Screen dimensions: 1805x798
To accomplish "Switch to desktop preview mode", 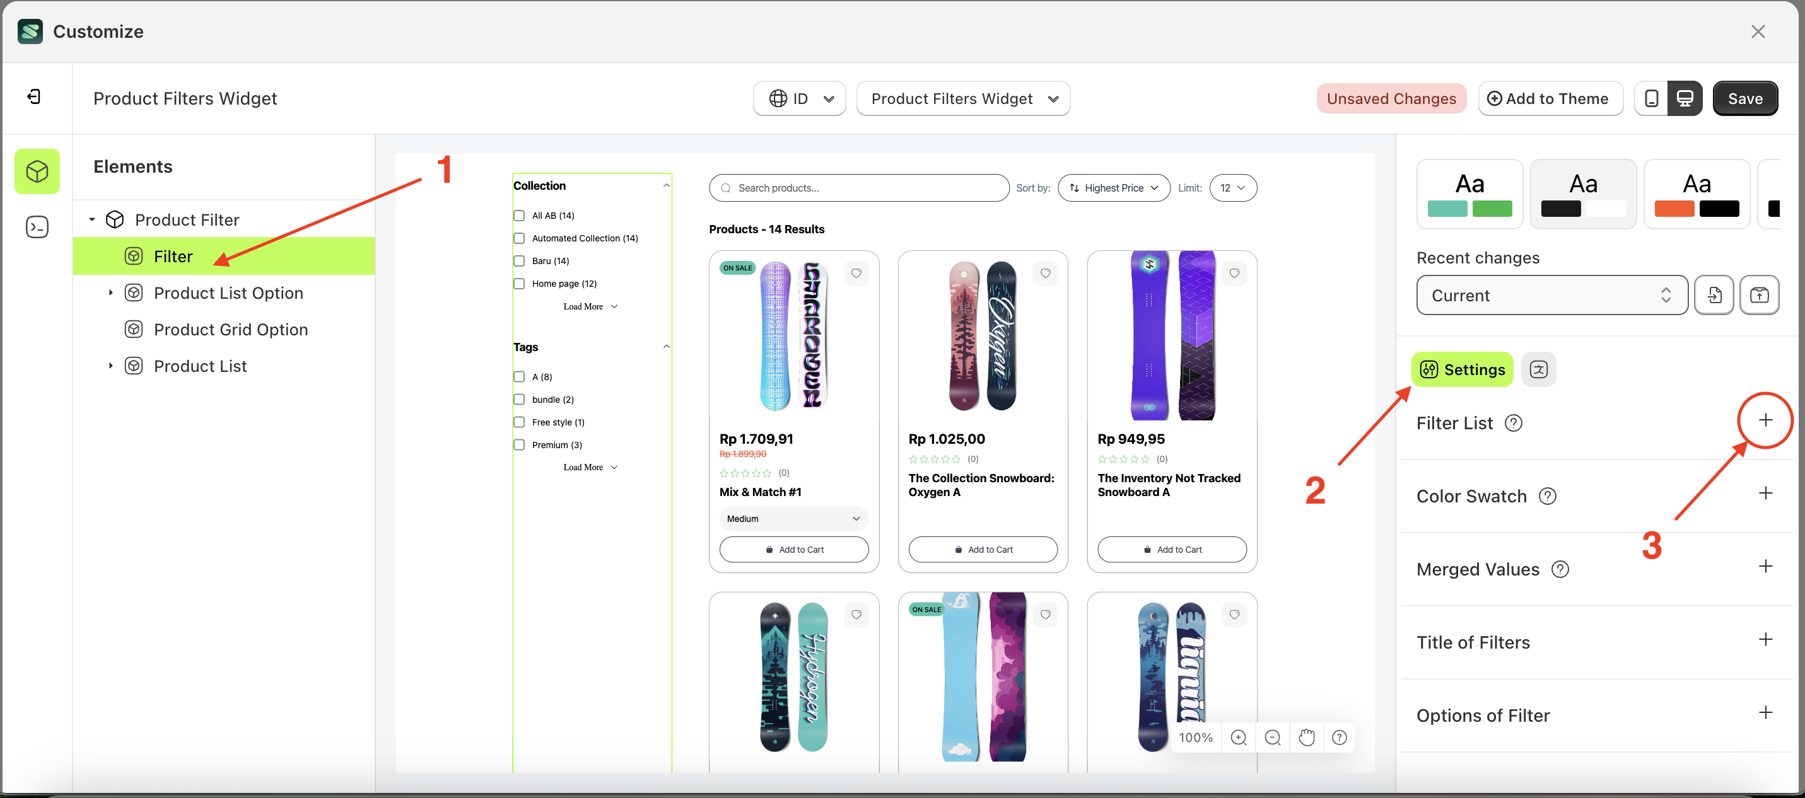I will click(1685, 98).
